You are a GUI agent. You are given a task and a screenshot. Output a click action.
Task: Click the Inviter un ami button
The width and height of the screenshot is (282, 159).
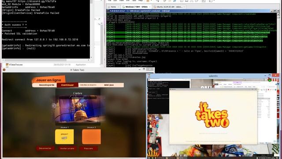tap(67, 148)
